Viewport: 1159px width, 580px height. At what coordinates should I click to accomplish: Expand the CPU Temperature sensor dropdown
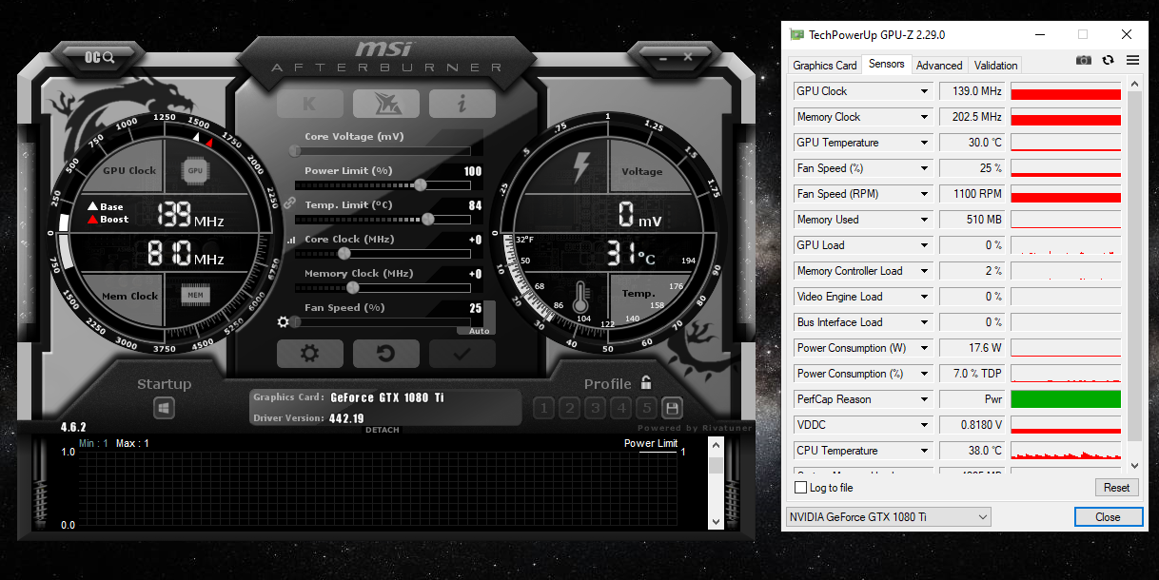click(924, 451)
